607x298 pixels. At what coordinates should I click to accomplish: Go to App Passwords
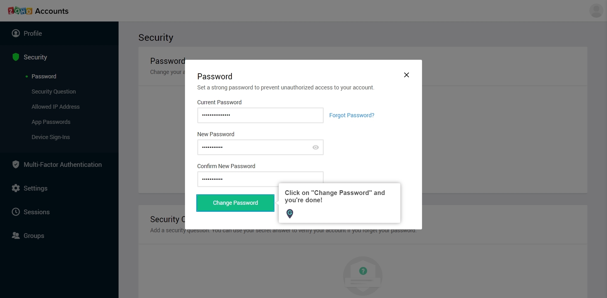[51, 122]
